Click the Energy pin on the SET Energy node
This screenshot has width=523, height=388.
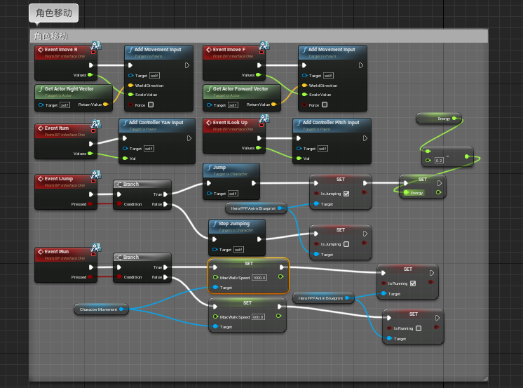[406, 193]
